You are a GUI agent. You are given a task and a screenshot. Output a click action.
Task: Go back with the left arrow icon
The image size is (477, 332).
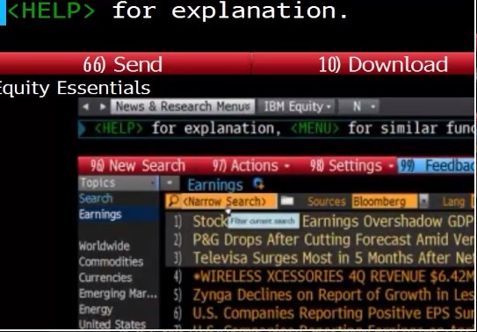pyautogui.click(x=86, y=107)
